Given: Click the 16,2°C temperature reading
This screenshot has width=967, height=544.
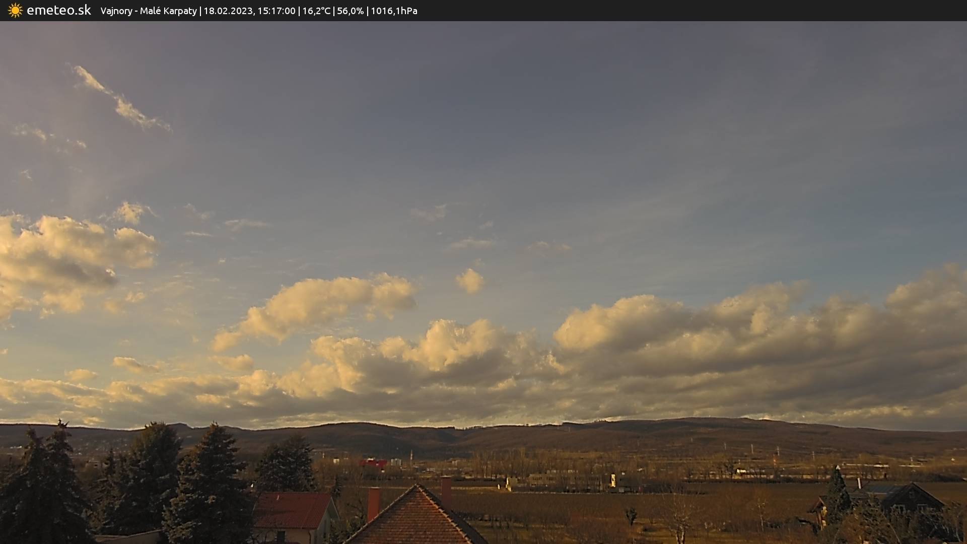Looking at the screenshot, I should [316, 11].
